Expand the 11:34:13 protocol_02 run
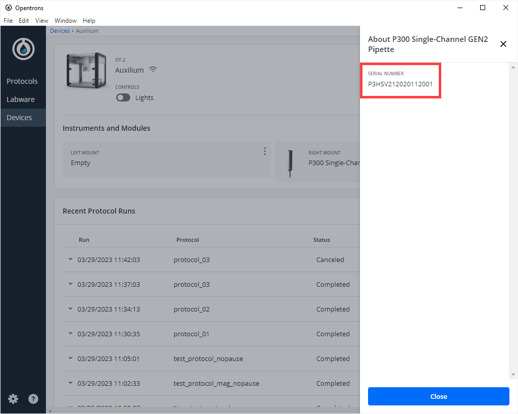 [70, 309]
